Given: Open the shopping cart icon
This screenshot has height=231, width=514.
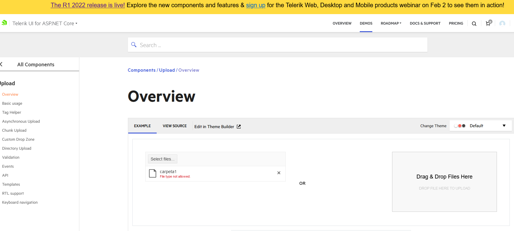Looking at the screenshot, I should [x=488, y=23].
